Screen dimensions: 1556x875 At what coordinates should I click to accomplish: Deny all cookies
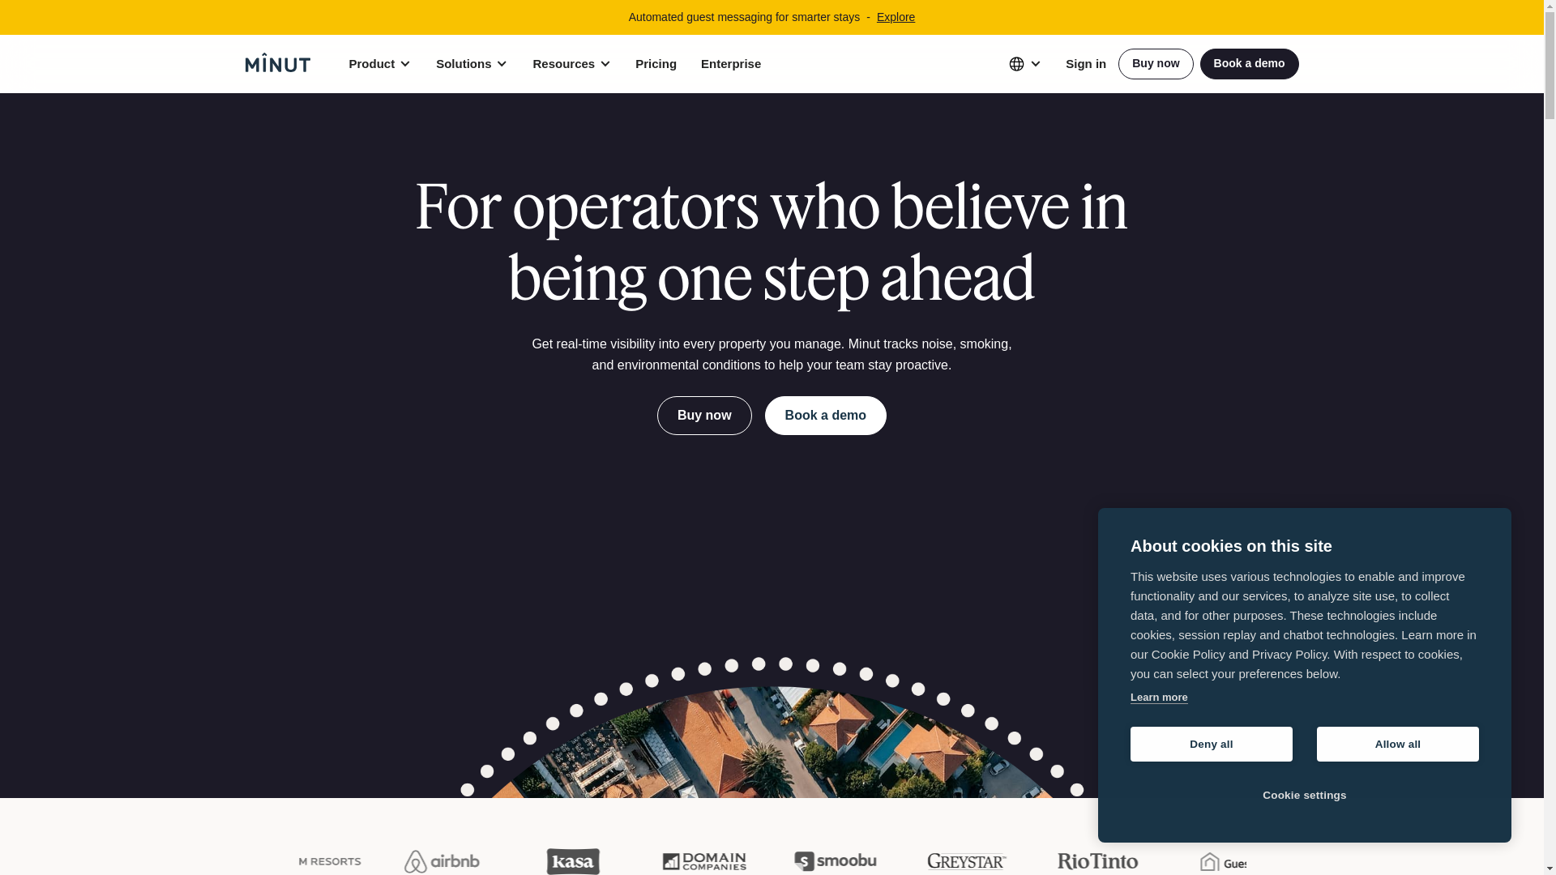point(1212,744)
